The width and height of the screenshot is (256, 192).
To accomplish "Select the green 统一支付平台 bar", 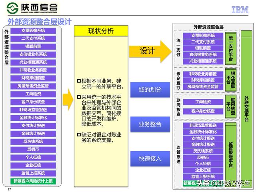I will click(x=230, y=48).
